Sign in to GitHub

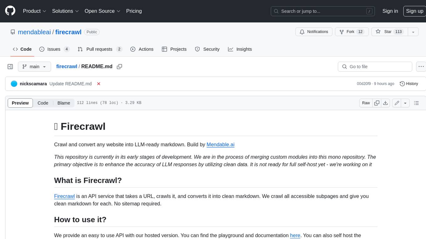pos(390,11)
